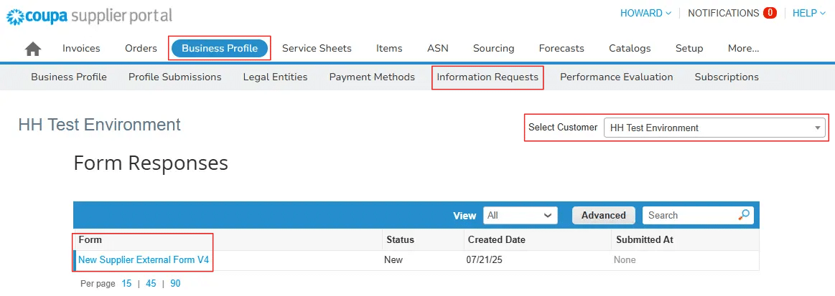This screenshot has width=835, height=296.
Task: Open New Supplier External Form V4
Action: (144, 259)
